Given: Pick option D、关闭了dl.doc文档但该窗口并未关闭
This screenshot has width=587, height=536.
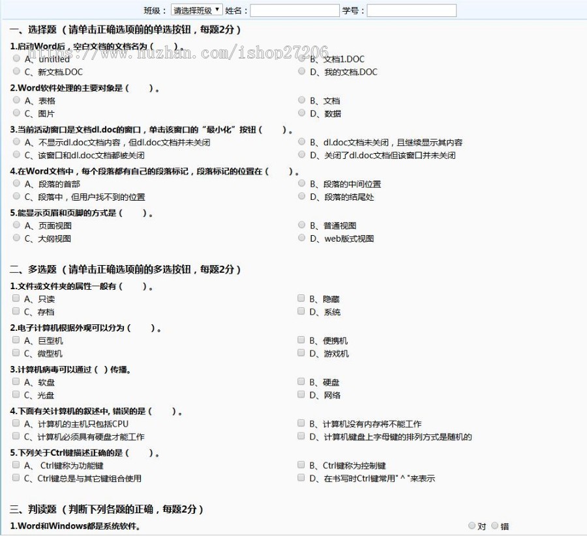Looking at the screenshot, I should 302,154.
